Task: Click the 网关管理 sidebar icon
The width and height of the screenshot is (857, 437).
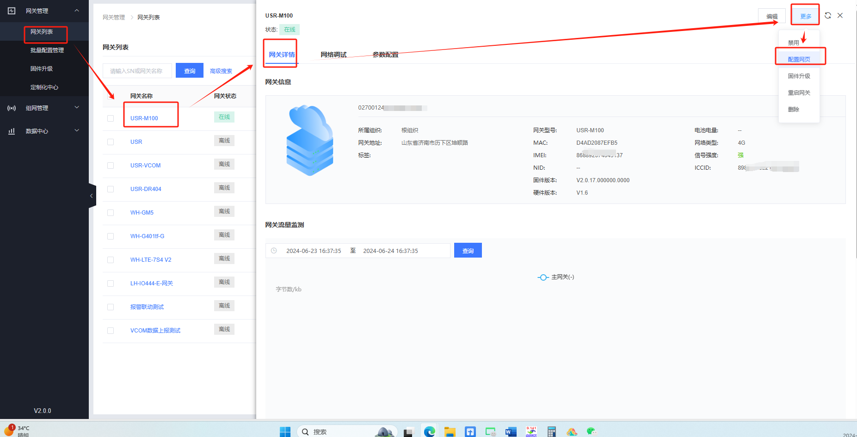Action: tap(12, 11)
